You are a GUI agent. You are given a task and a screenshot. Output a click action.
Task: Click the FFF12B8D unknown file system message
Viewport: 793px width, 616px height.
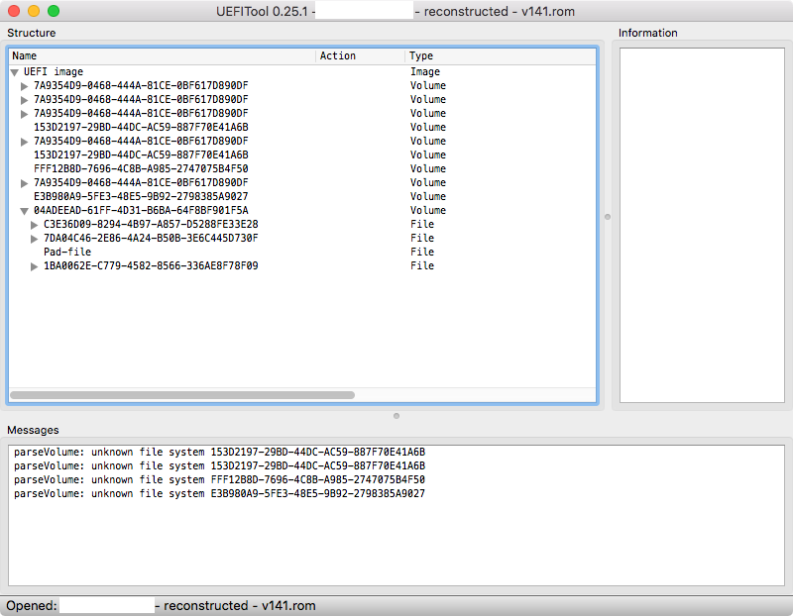click(219, 479)
